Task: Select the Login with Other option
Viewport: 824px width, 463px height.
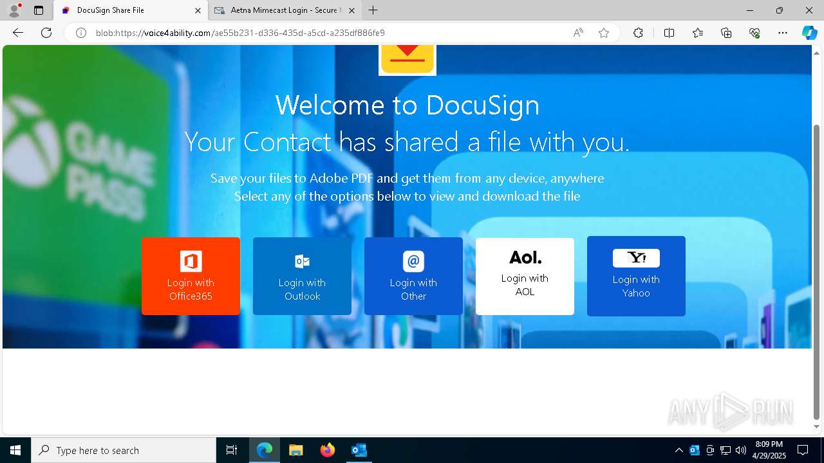Action: (413, 276)
